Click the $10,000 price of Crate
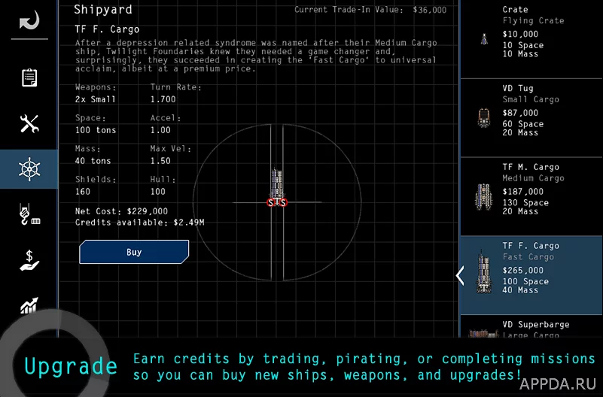This screenshot has height=397, width=603. point(520,34)
